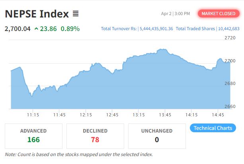
Task: Click the green up-arrow change indicator
Action: point(37,29)
